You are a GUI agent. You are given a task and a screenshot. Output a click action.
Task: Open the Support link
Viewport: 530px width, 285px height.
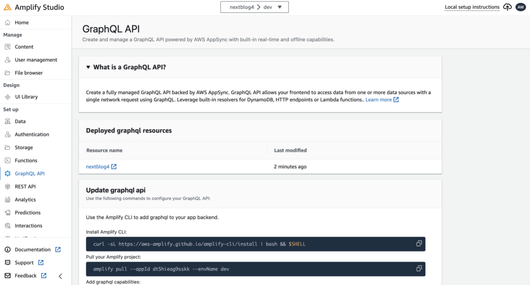(x=24, y=262)
